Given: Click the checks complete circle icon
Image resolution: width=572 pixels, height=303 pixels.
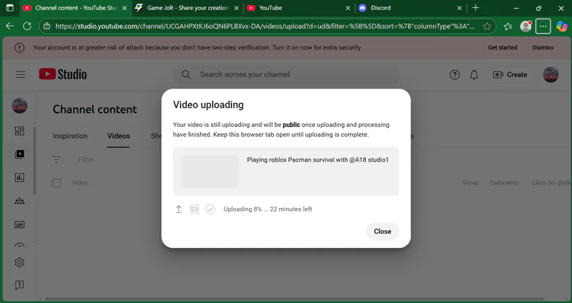Looking at the screenshot, I should [x=210, y=209].
